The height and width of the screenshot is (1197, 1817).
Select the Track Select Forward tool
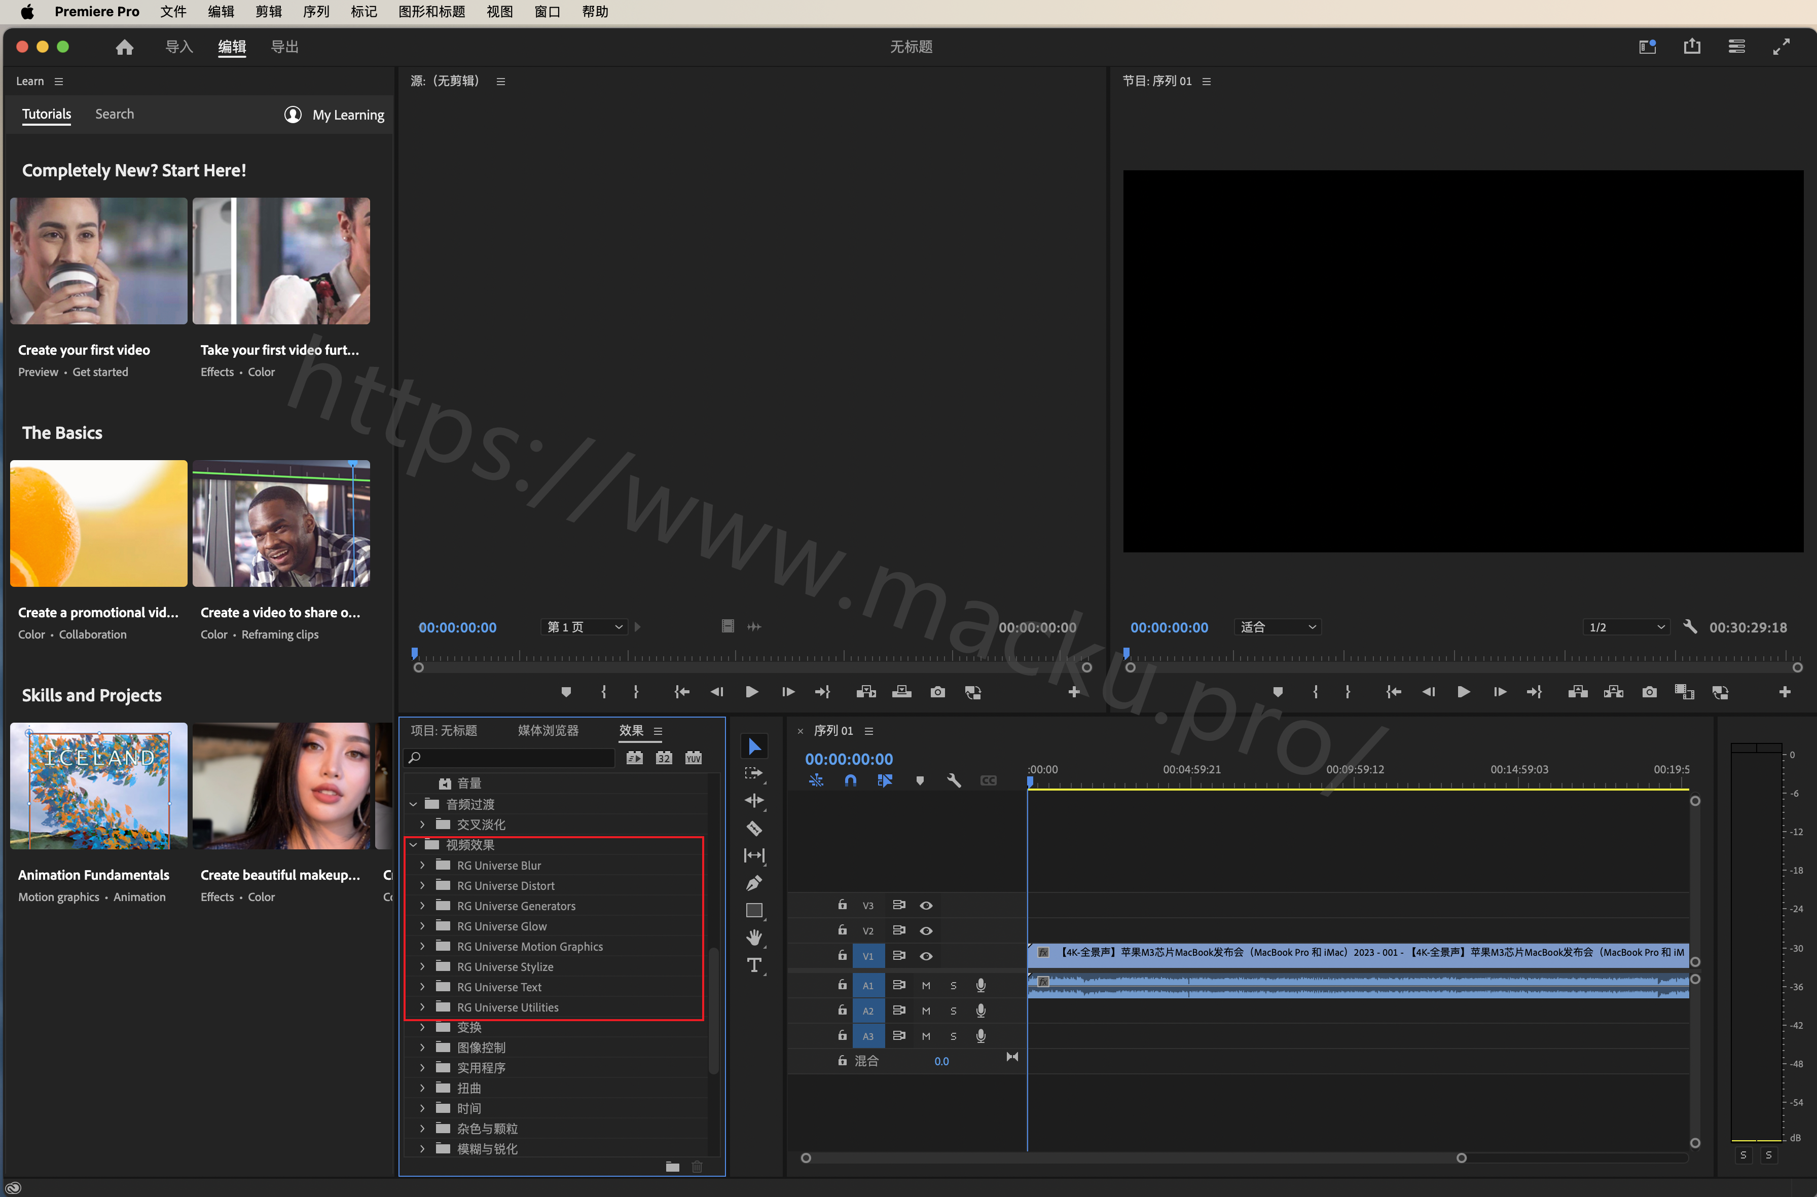[754, 773]
